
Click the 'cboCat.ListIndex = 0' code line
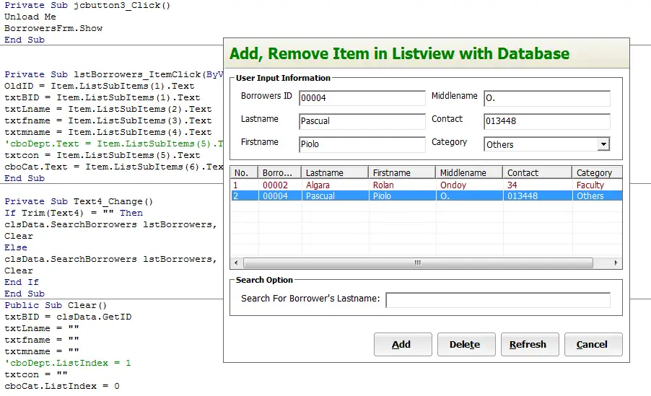[x=62, y=386]
